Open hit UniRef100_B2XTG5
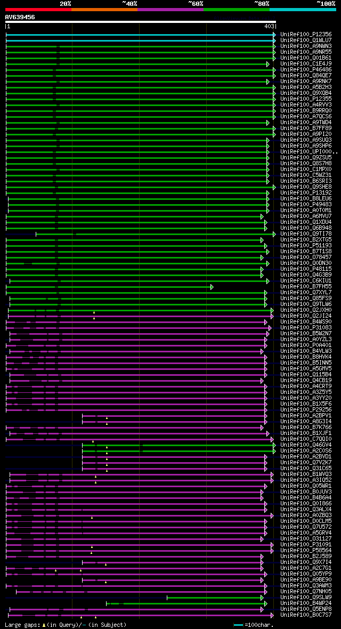The width and height of the screenshot is (341, 629). [x=306, y=239]
